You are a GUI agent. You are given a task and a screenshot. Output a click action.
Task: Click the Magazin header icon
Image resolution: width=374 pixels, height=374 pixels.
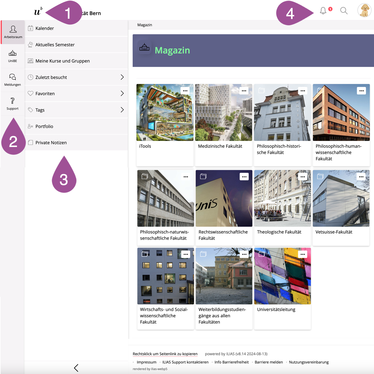tap(144, 47)
